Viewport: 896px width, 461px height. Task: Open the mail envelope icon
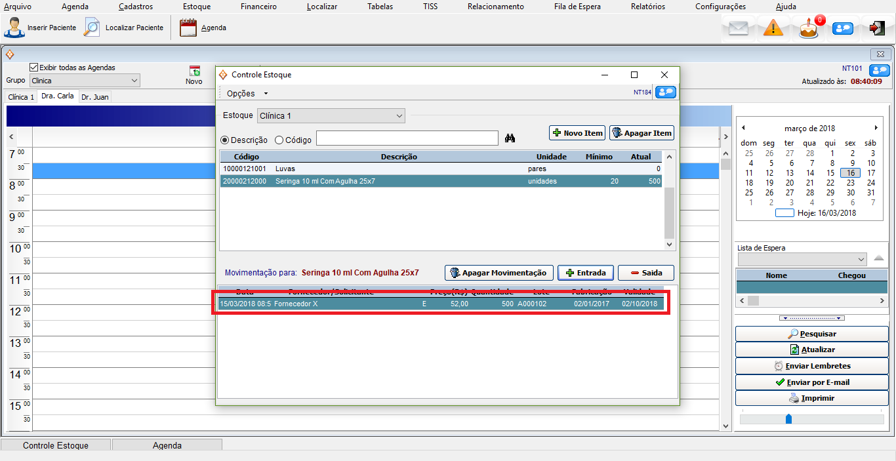739,28
